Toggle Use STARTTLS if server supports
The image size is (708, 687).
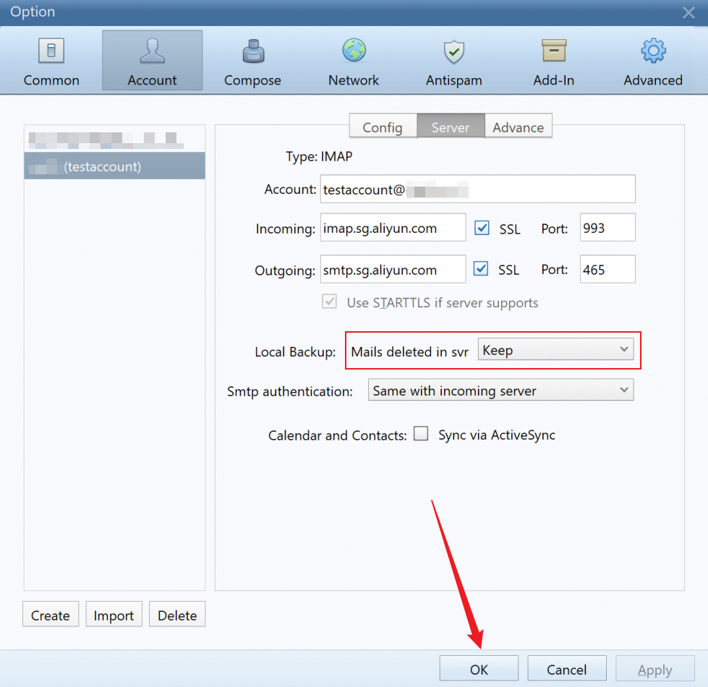(330, 302)
